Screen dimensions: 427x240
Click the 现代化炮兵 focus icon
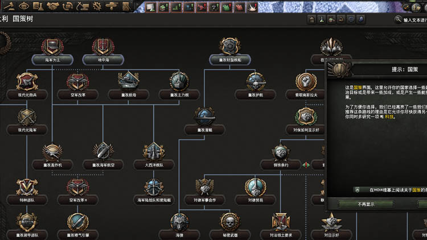pos(27,83)
